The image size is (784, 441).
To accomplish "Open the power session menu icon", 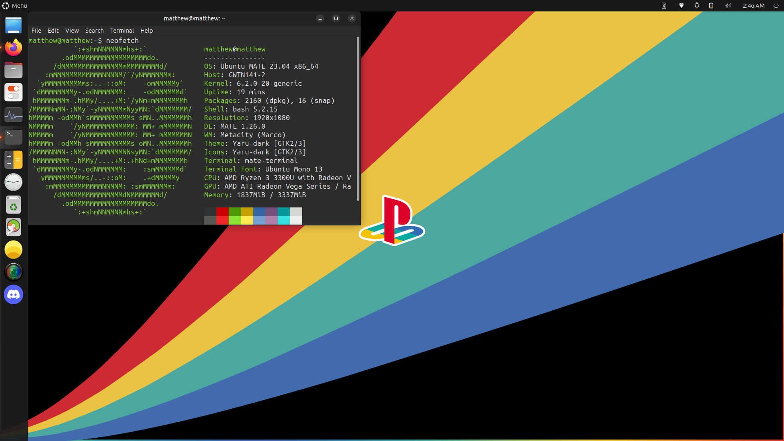I will (776, 6).
